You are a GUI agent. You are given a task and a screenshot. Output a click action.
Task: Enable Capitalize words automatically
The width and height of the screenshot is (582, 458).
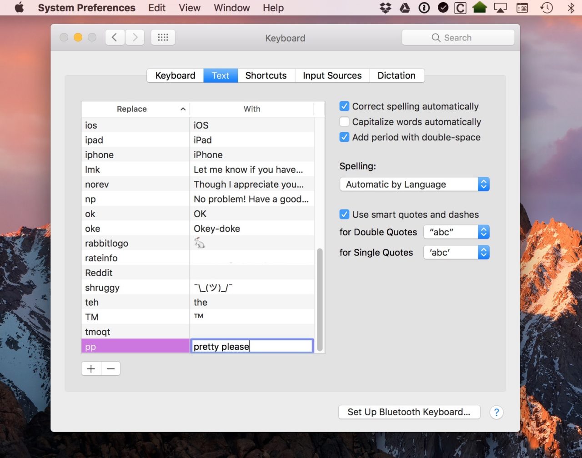(344, 122)
